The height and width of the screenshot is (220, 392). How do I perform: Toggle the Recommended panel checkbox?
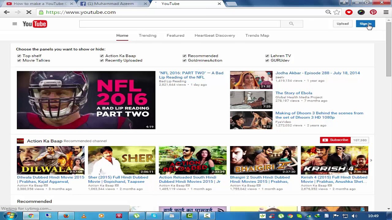click(x=184, y=56)
